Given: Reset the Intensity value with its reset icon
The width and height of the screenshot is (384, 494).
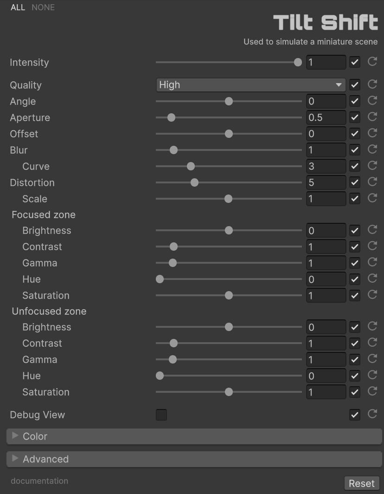Looking at the screenshot, I should point(372,61).
